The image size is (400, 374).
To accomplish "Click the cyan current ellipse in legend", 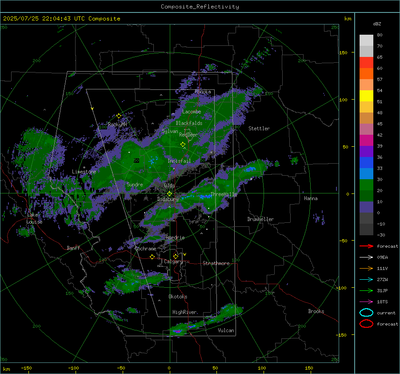I will 366,313.
